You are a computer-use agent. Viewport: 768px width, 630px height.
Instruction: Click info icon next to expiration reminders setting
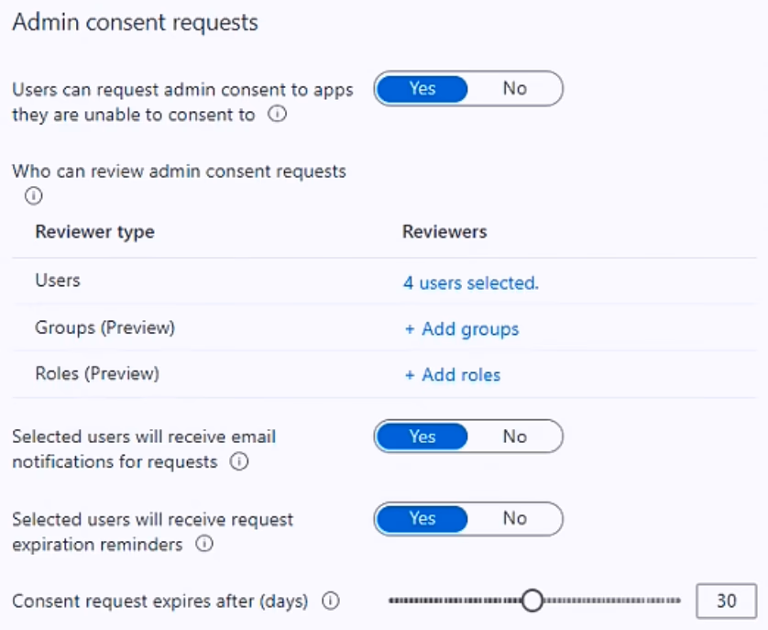pos(204,544)
